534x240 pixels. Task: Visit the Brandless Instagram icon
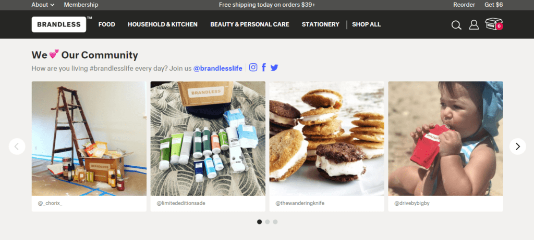253,67
